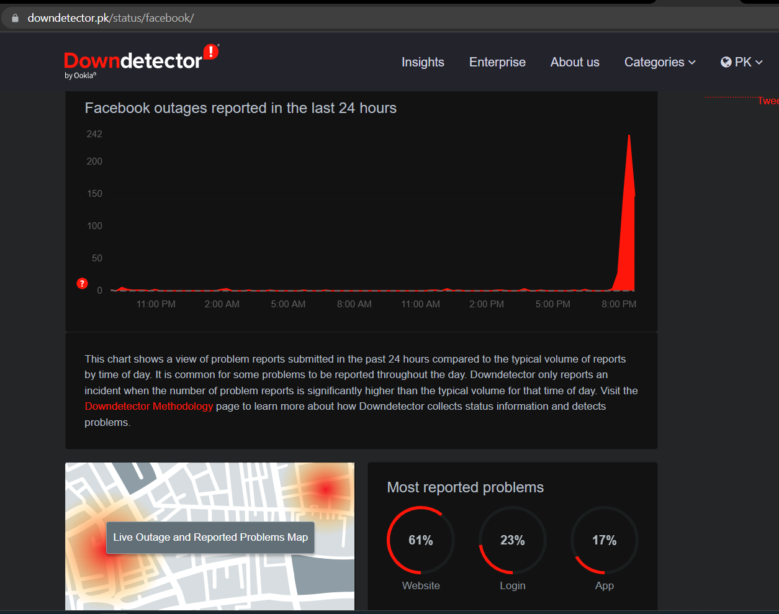Click the '150' y-axis value

(x=94, y=194)
